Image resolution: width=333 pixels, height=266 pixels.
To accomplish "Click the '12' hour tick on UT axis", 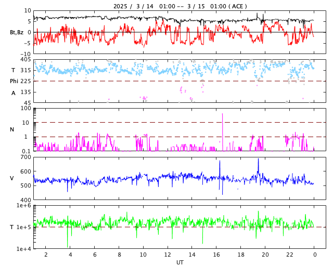I will coord(168,255).
